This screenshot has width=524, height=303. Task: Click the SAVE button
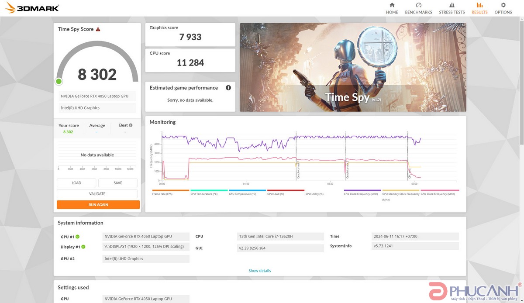118,183
